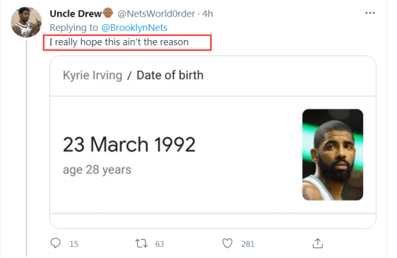The image size is (397, 258).
Task: Click the reply count of 15
Action: (74, 244)
